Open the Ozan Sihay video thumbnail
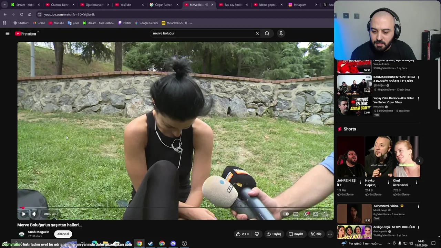The width and height of the screenshot is (441, 248). [354, 105]
